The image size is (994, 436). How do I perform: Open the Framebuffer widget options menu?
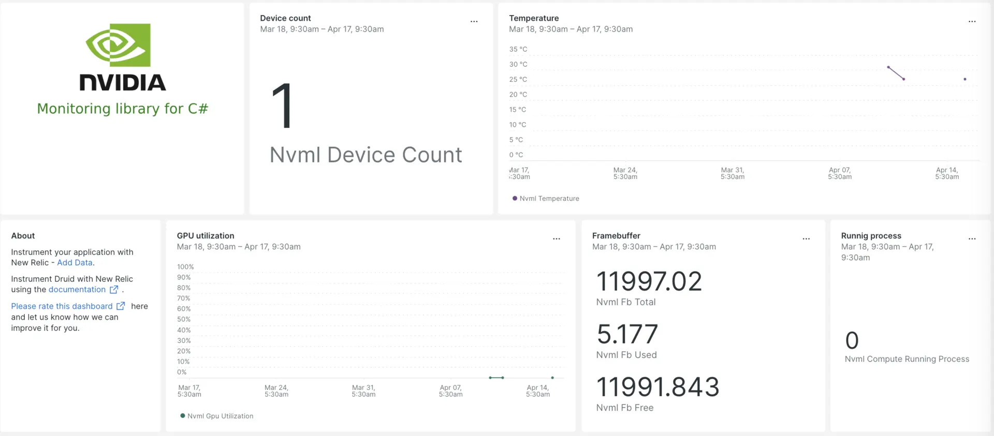pyautogui.click(x=806, y=239)
